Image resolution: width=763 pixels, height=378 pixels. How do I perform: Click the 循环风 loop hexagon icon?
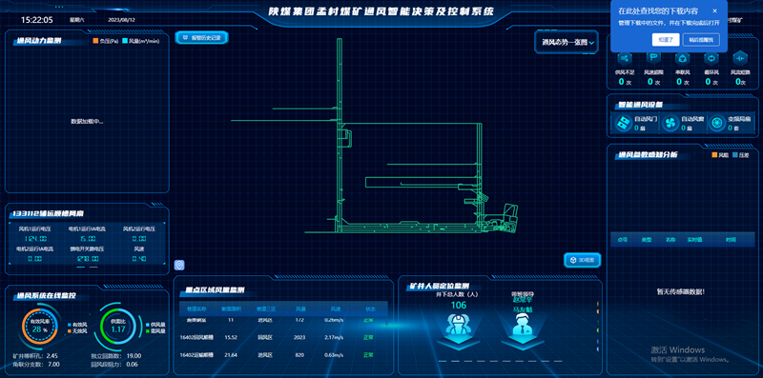(711, 58)
